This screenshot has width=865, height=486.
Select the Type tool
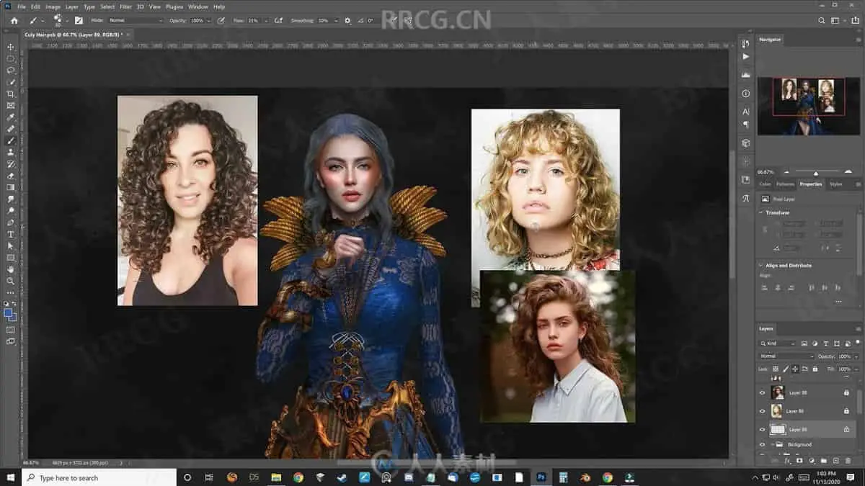tap(10, 234)
